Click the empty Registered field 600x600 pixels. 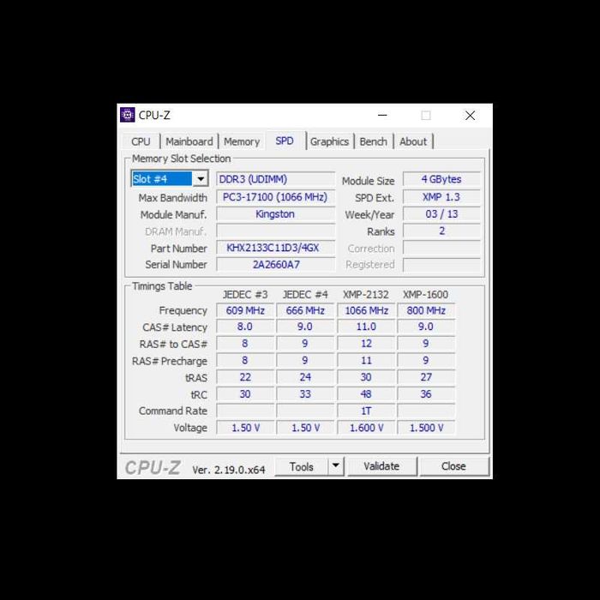click(x=441, y=264)
